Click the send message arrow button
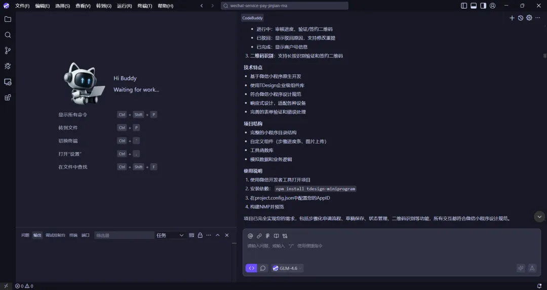 tap(532, 268)
